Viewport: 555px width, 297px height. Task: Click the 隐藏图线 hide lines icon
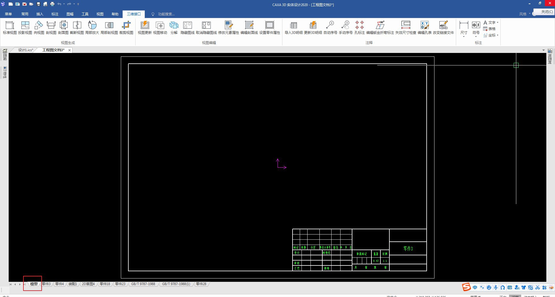pos(187,27)
